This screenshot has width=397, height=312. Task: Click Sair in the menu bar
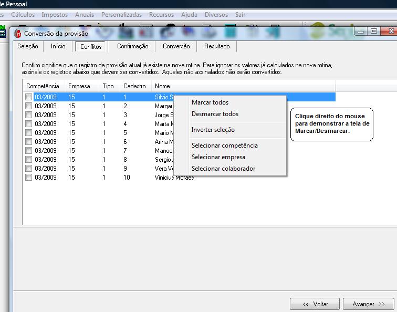(x=240, y=15)
